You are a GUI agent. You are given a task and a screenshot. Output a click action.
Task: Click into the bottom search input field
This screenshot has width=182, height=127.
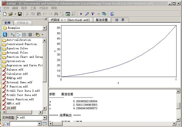pos(24,124)
